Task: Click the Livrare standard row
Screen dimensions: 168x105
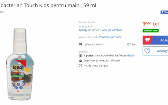Action: 107,44
